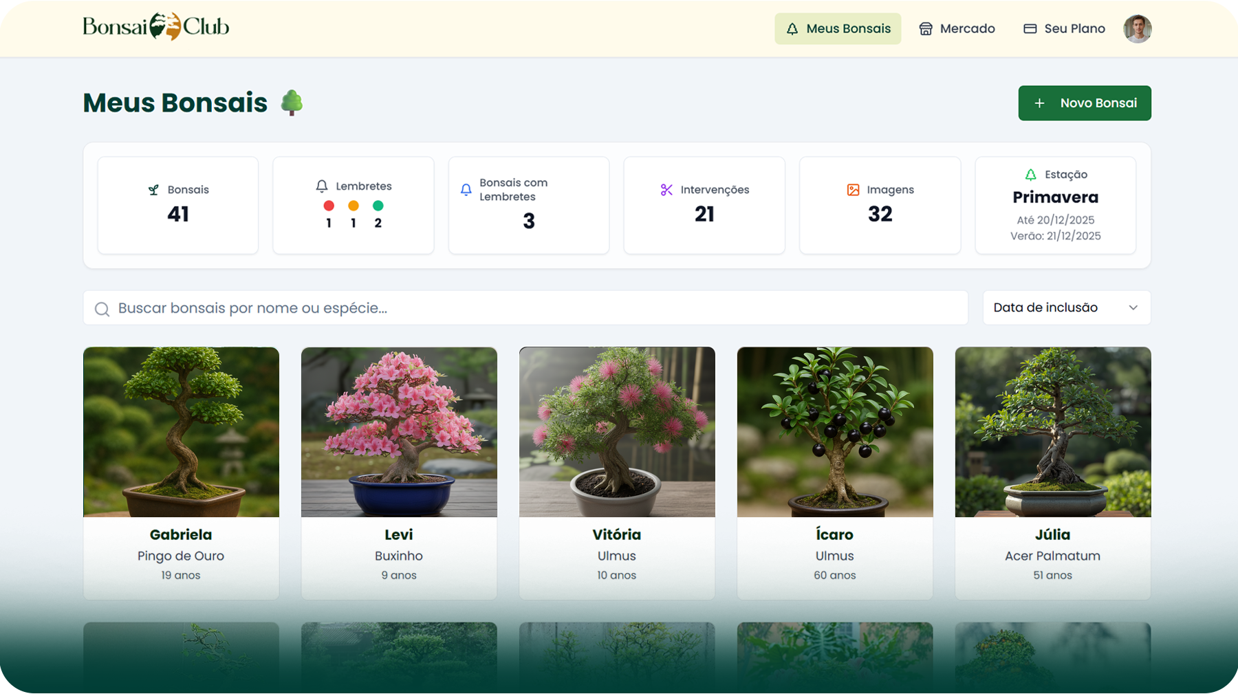Click the green reminder status dot
1238x694 pixels.
pyautogui.click(x=378, y=206)
